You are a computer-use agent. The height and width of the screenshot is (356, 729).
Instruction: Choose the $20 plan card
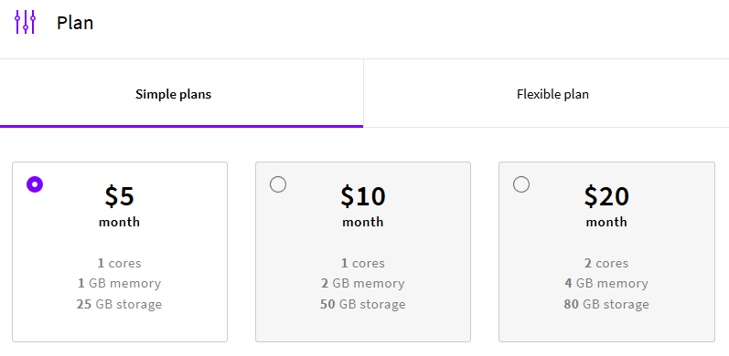(606, 252)
